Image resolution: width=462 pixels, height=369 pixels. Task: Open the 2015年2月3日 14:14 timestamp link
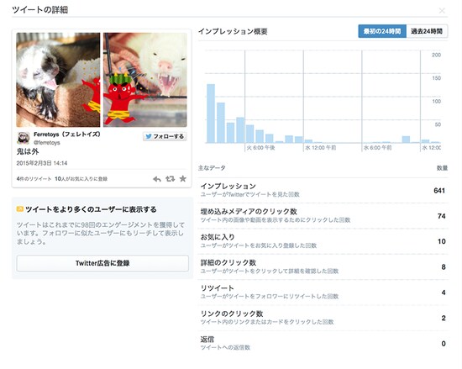pos(42,163)
